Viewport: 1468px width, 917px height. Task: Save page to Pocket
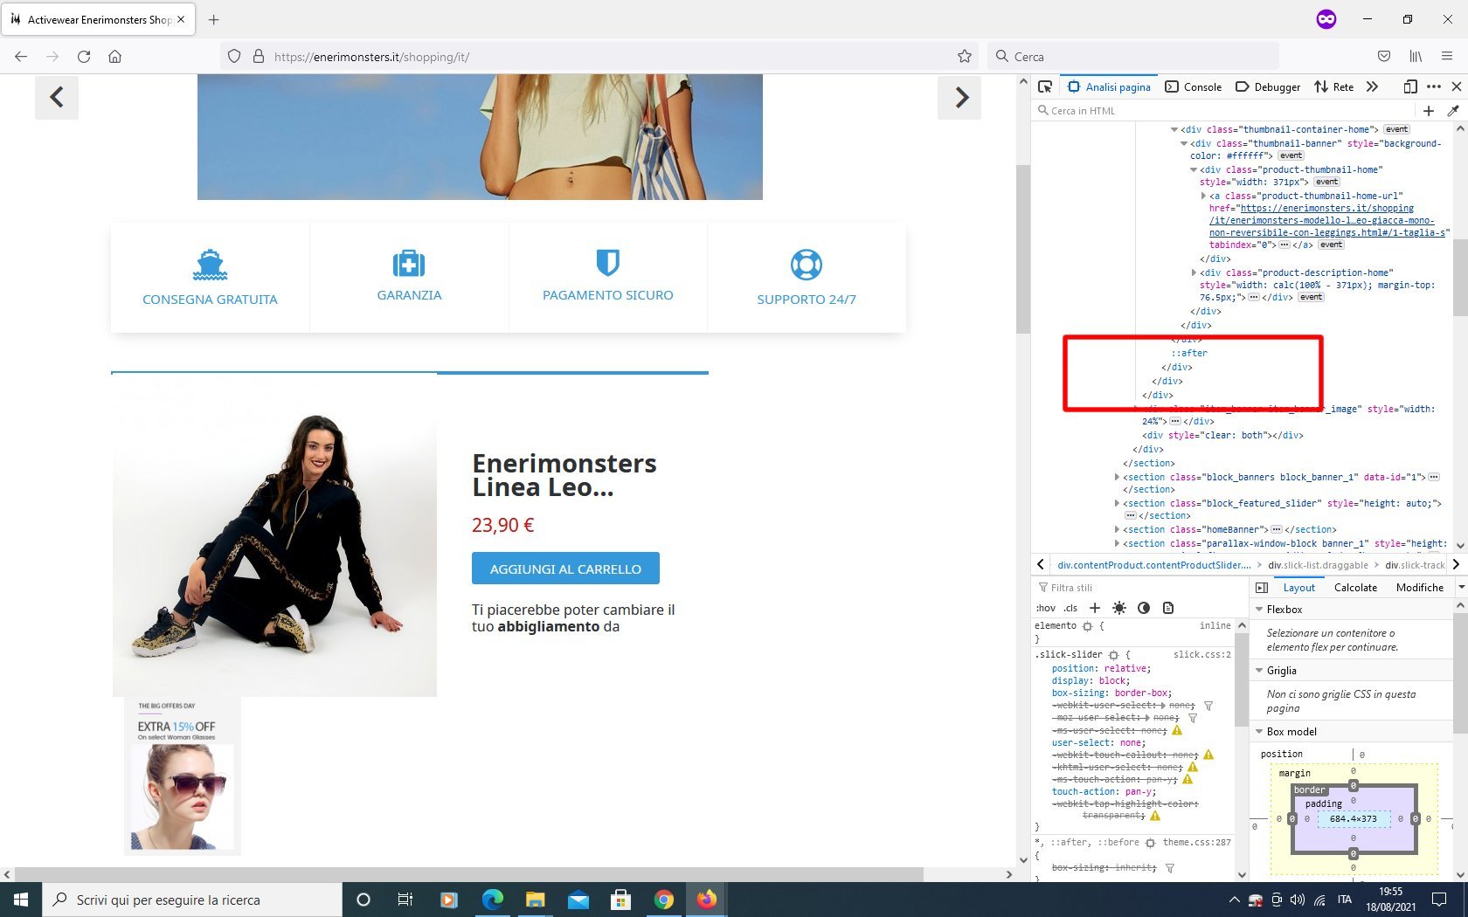[1384, 57]
